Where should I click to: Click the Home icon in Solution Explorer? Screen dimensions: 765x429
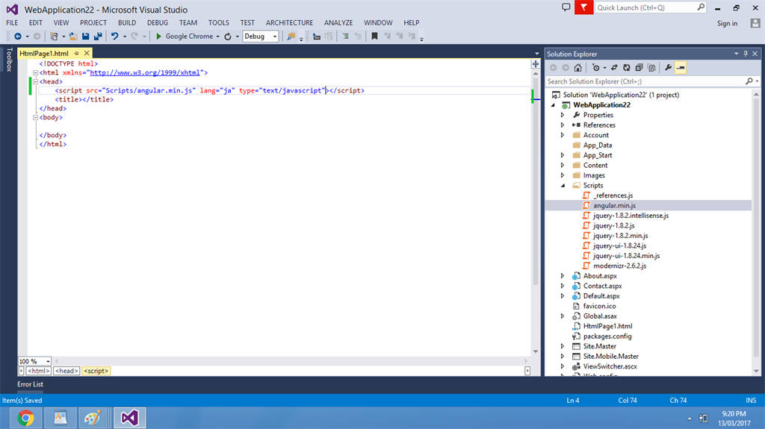point(577,67)
